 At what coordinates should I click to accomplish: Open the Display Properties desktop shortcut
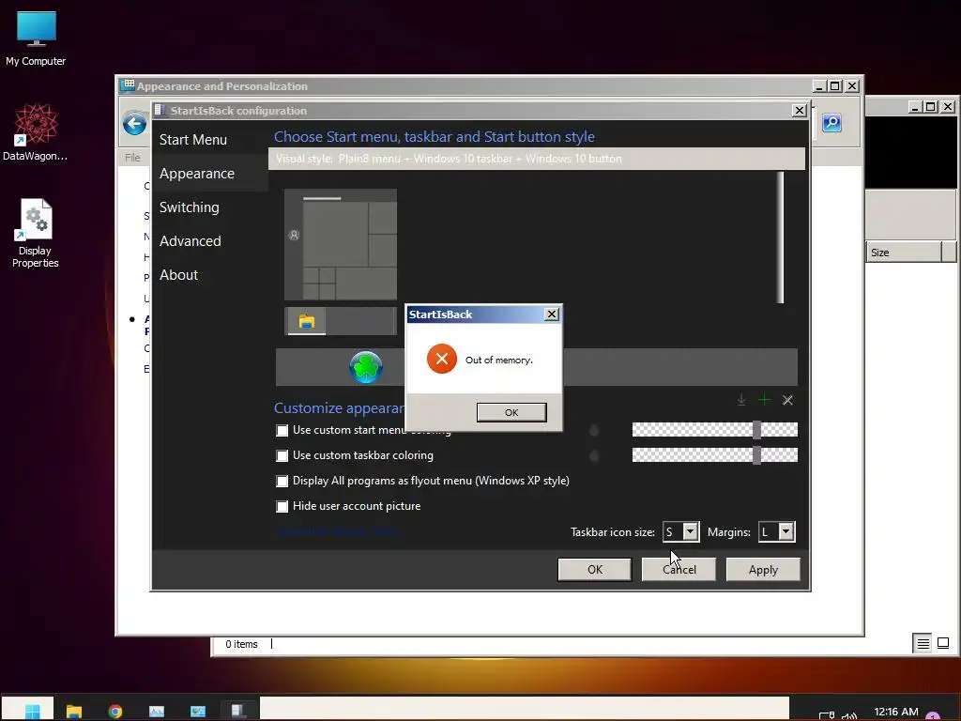(36, 233)
